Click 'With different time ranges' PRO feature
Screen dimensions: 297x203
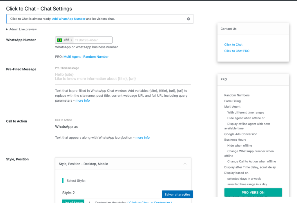coord(246,112)
